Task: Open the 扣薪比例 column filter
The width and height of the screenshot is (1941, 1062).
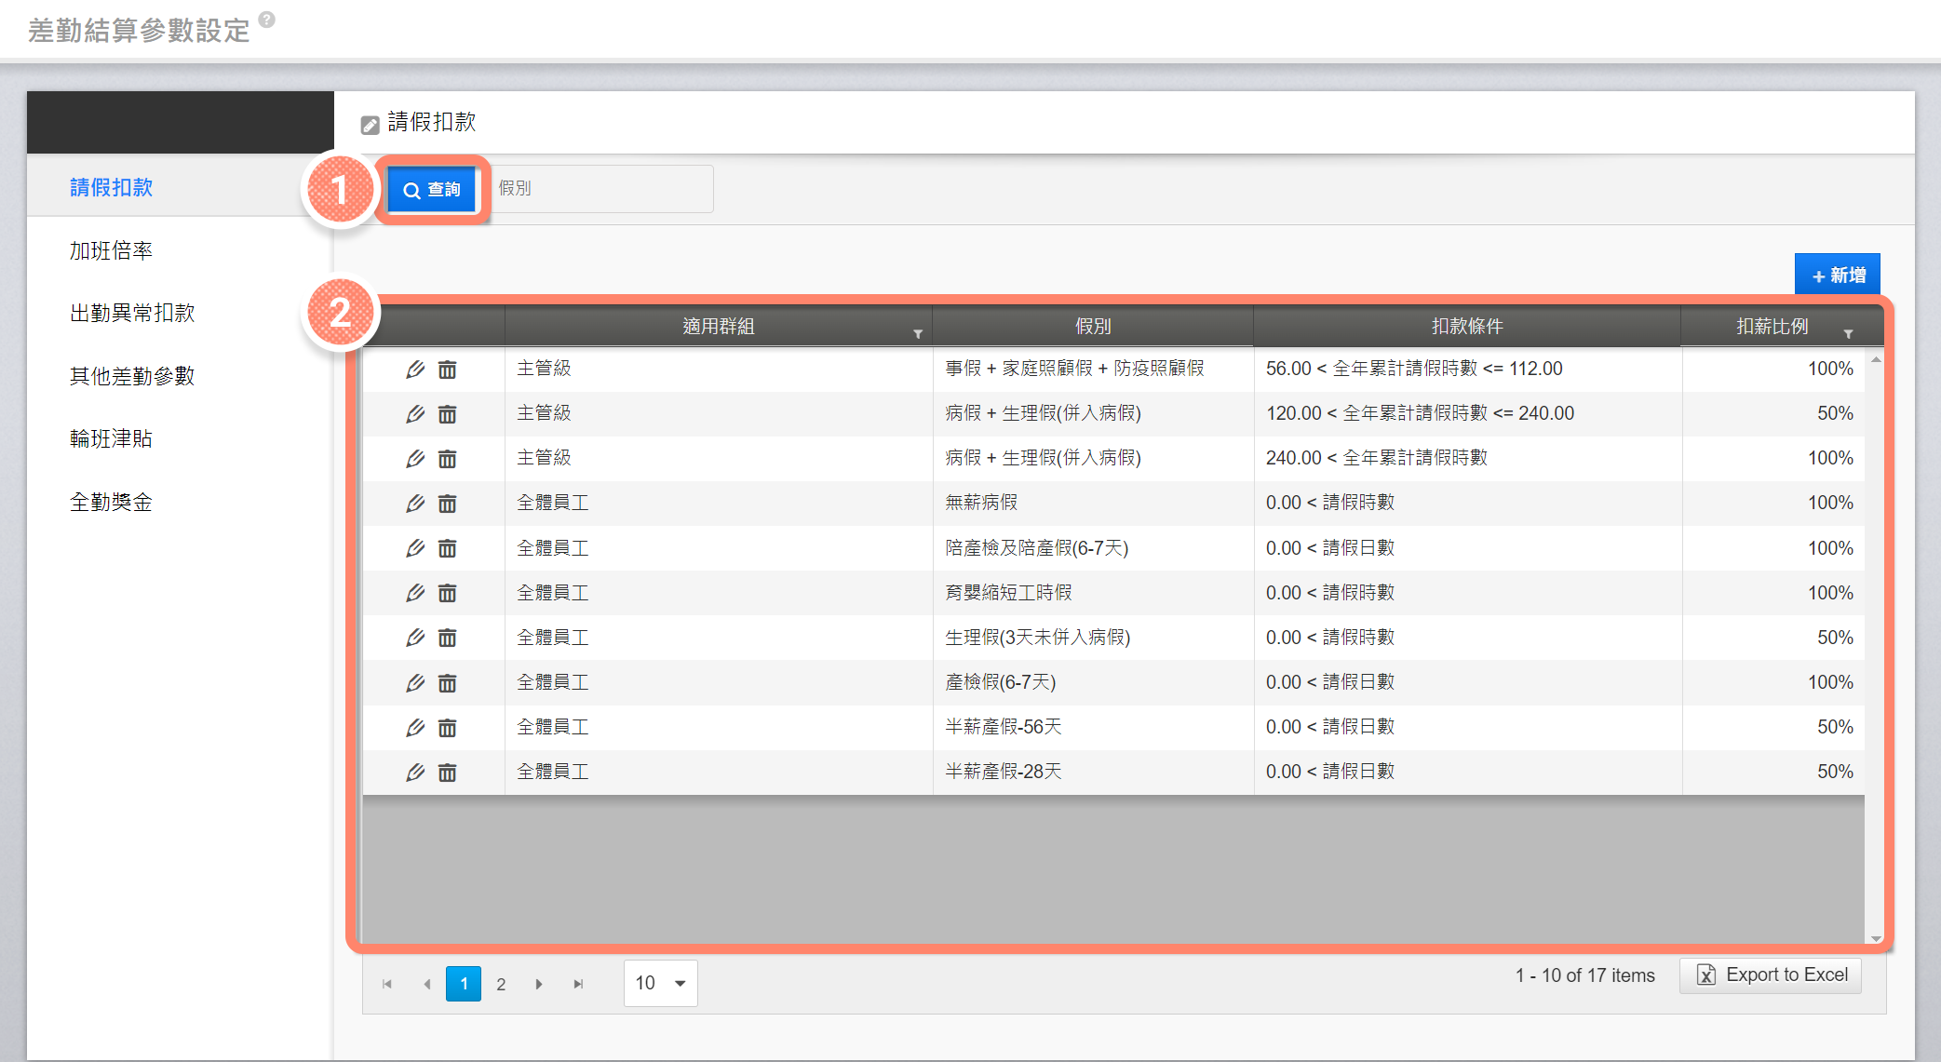Action: 1848,333
